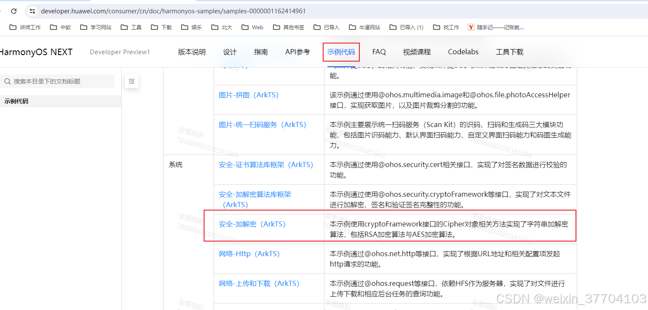Screen dimensions: 648x310
Task: Open the 图片-拼图 (ArkTS) sample link
Action: pyautogui.click(x=249, y=95)
